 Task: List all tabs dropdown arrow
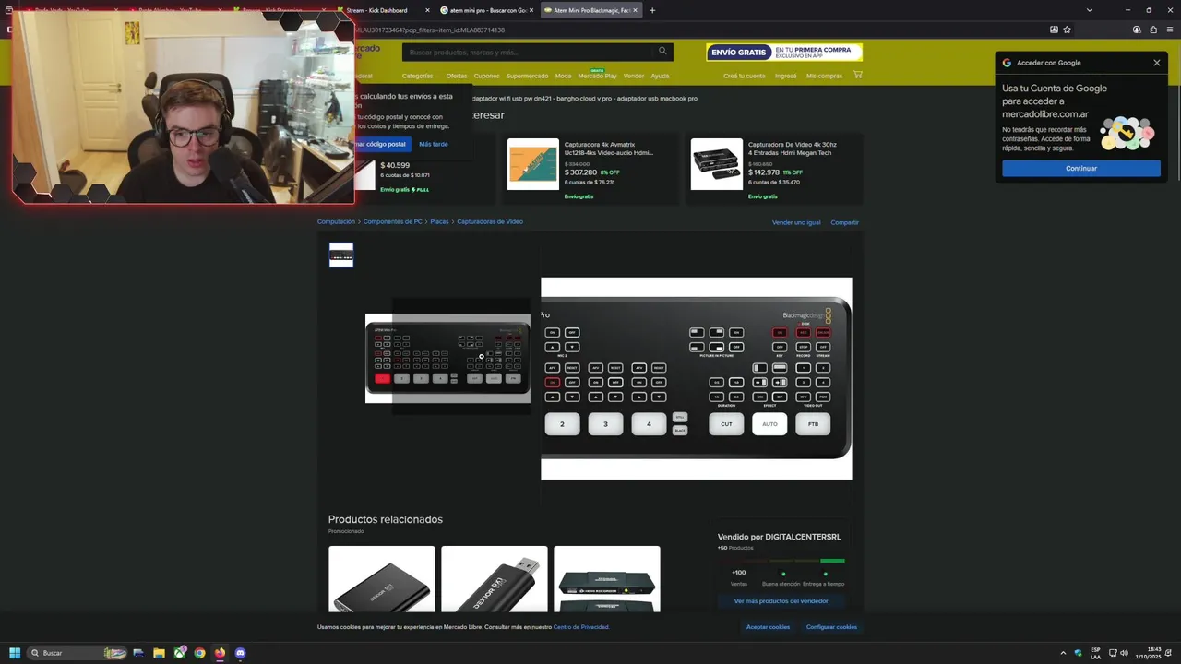1090,10
